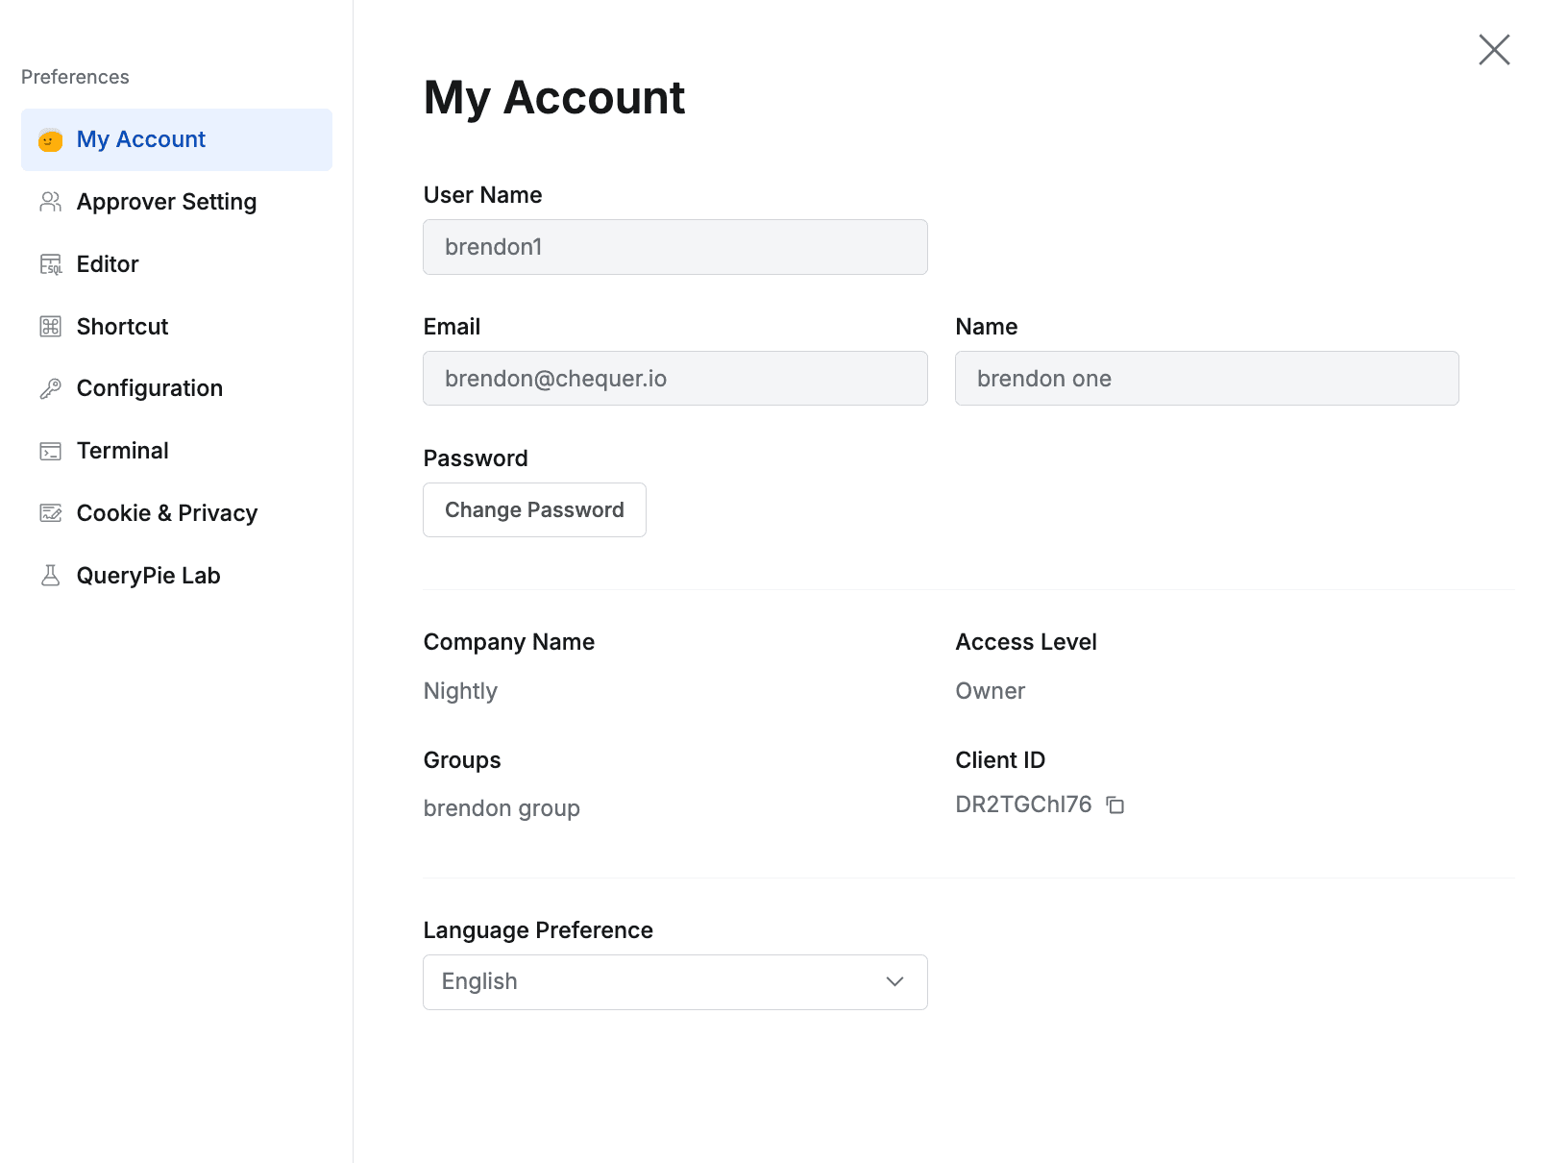Click the User Name field showing brendon1
Screen dimensions: 1543x1163
tap(674, 247)
